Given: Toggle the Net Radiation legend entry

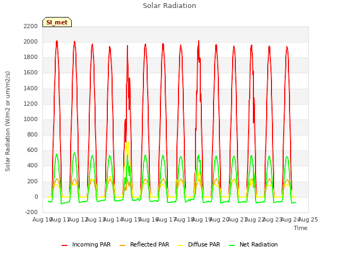Looking at the screenshot, I should tap(253, 244).
